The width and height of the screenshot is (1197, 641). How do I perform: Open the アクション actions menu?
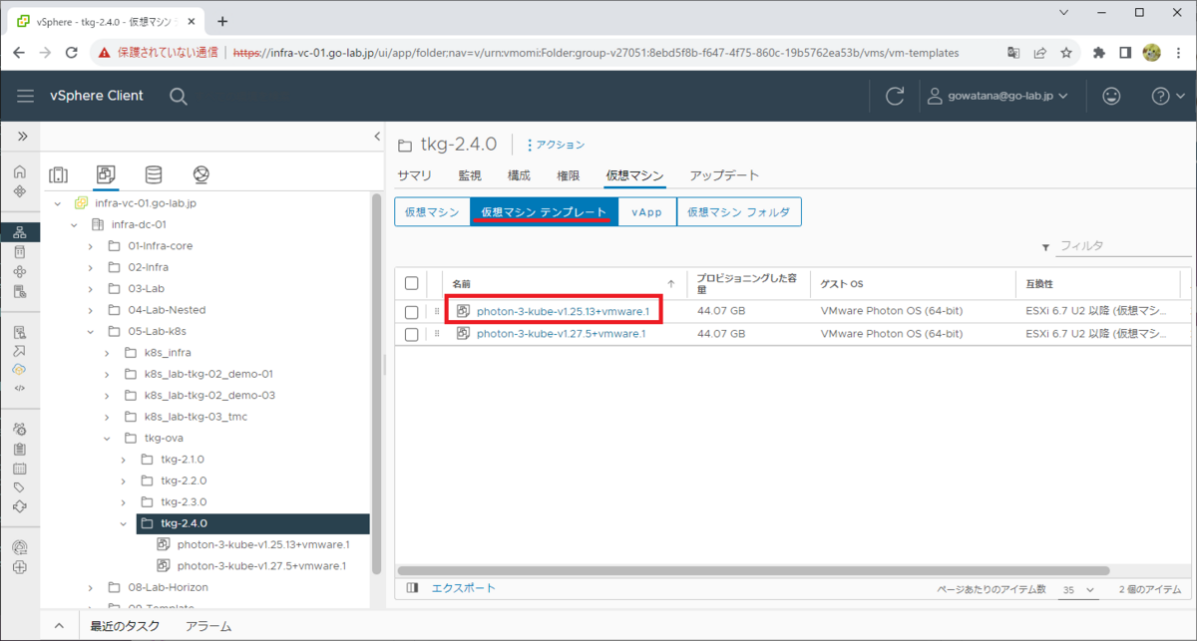(x=556, y=145)
